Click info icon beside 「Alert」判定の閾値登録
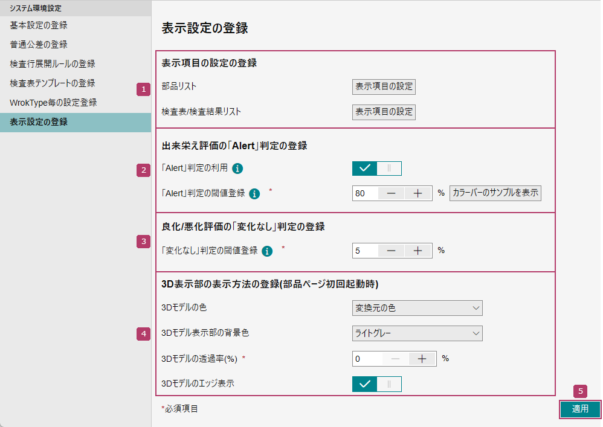The width and height of the screenshot is (603, 427). coord(254,194)
